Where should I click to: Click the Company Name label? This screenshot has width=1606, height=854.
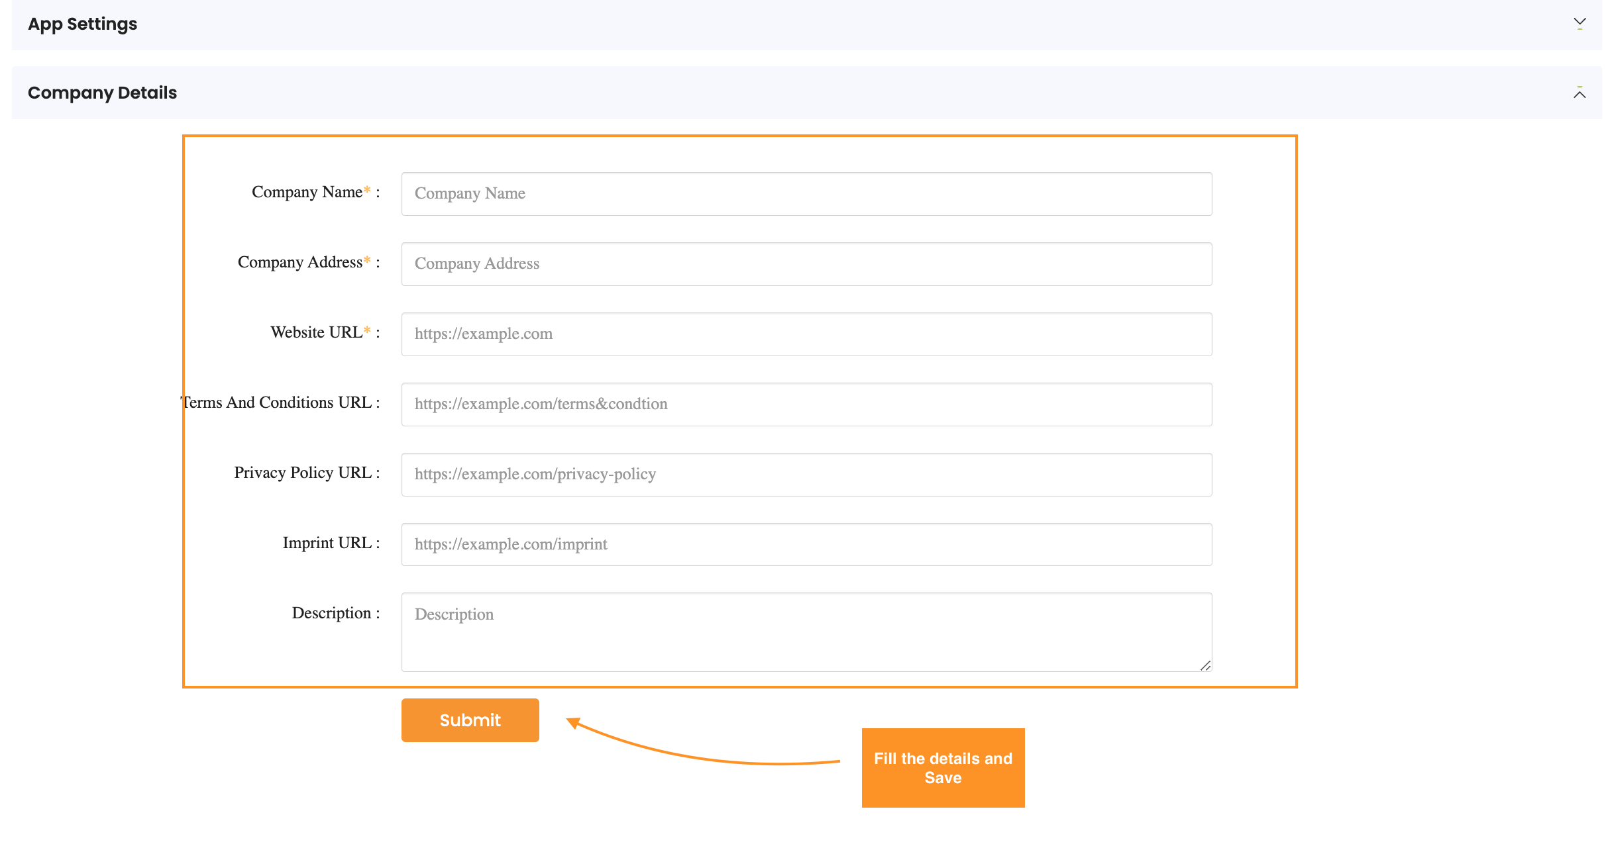[x=307, y=192]
